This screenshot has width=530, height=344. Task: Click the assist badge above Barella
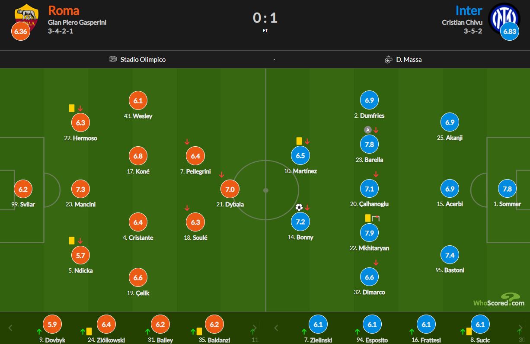[367, 129]
